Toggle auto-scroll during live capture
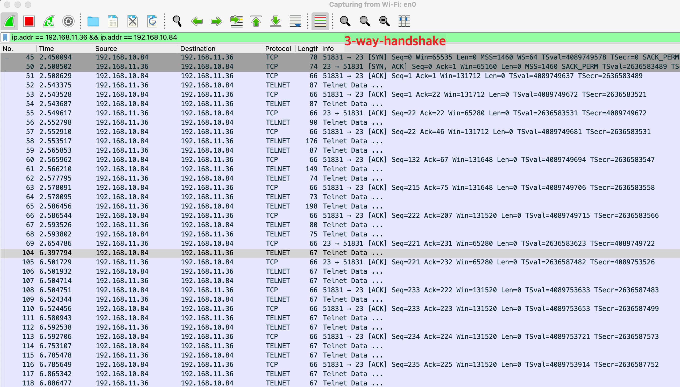The height and width of the screenshot is (387, 680). coord(295,21)
